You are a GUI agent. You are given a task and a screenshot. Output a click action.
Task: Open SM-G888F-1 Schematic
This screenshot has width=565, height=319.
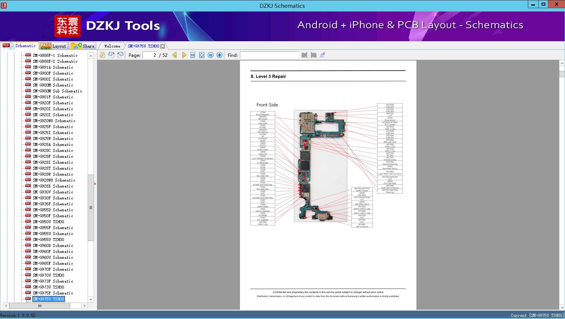(55, 55)
